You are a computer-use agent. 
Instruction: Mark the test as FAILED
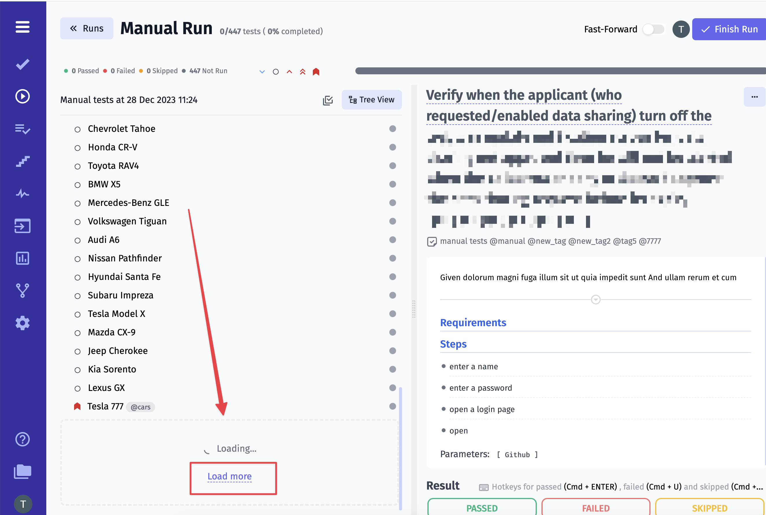point(596,507)
